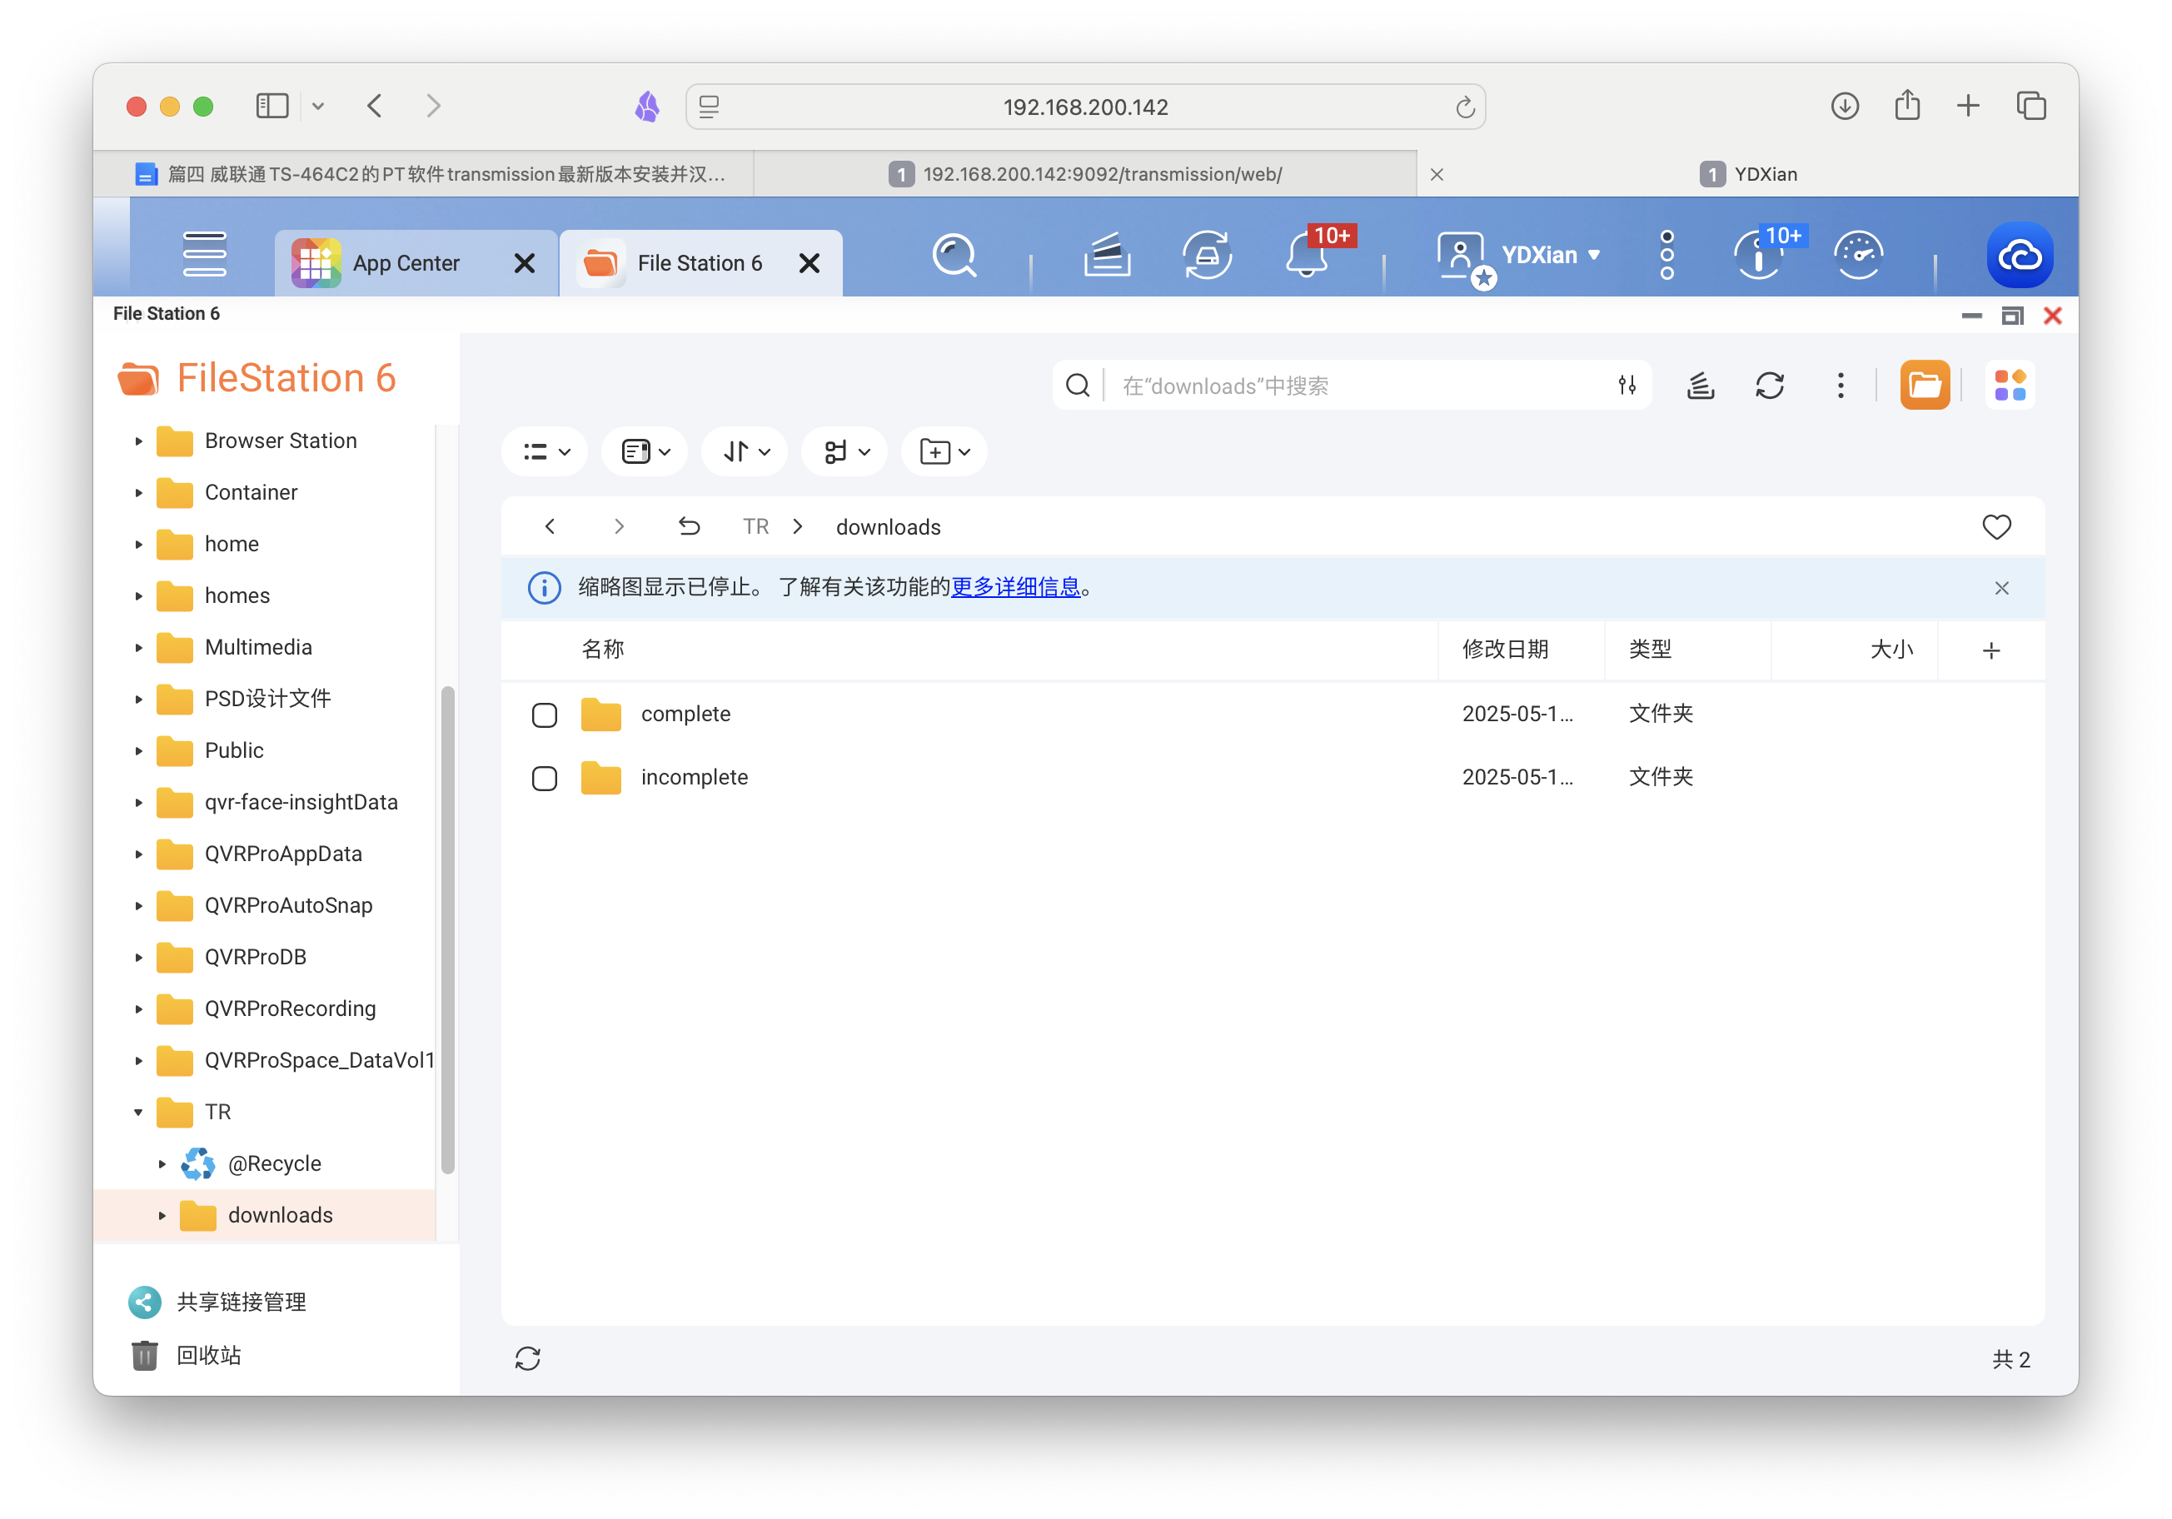
Task: Open 共享链接管理 share link management
Action: pos(217,1302)
